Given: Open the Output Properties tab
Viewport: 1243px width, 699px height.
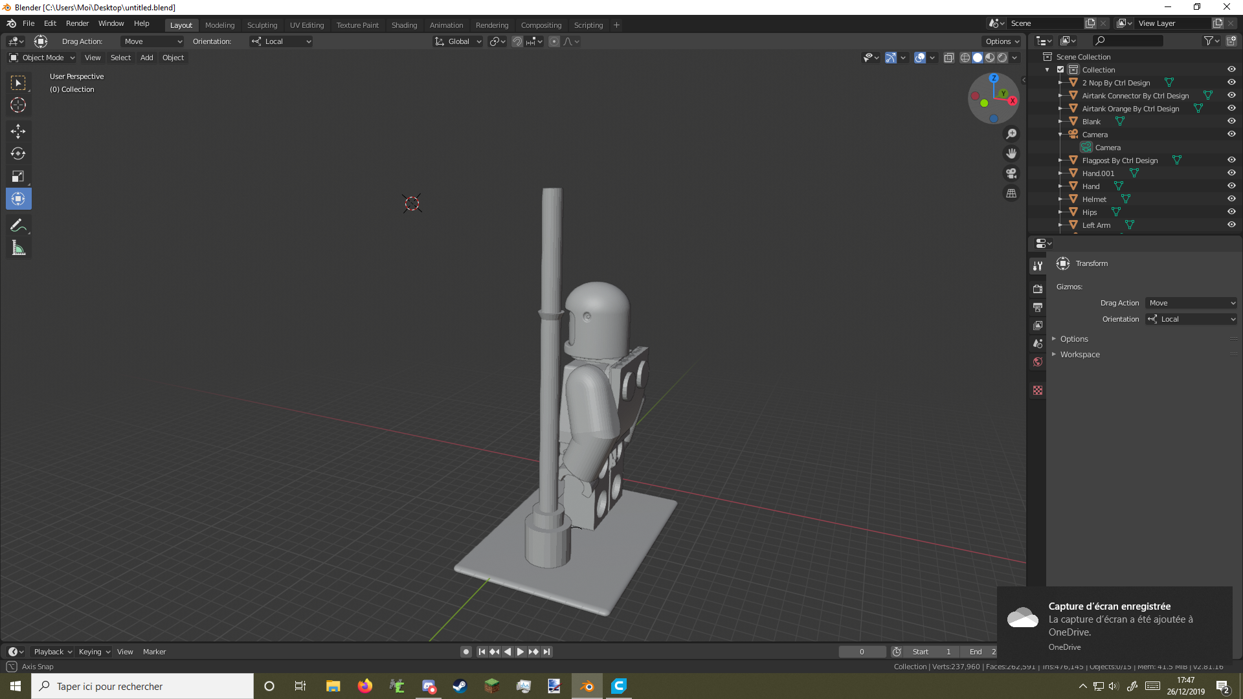Looking at the screenshot, I should pos(1038,307).
